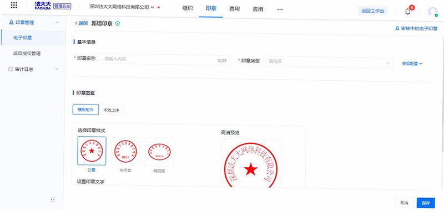This screenshot has height=212, width=444.
Task: Focus the 印章名称 input field
Action: (164, 60)
